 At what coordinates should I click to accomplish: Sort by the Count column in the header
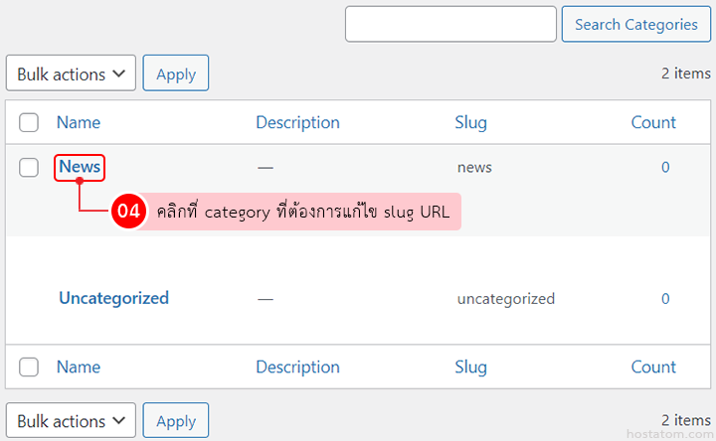click(x=653, y=122)
